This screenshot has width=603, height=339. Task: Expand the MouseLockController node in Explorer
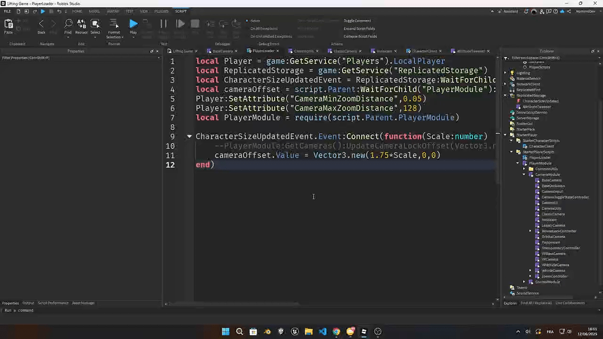pos(531,231)
